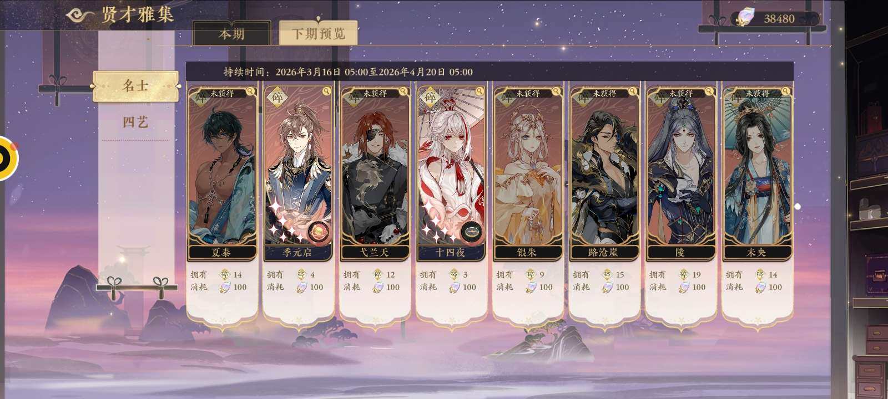
Task: Tap the round item icon on 十四夜 card
Action: click(471, 232)
